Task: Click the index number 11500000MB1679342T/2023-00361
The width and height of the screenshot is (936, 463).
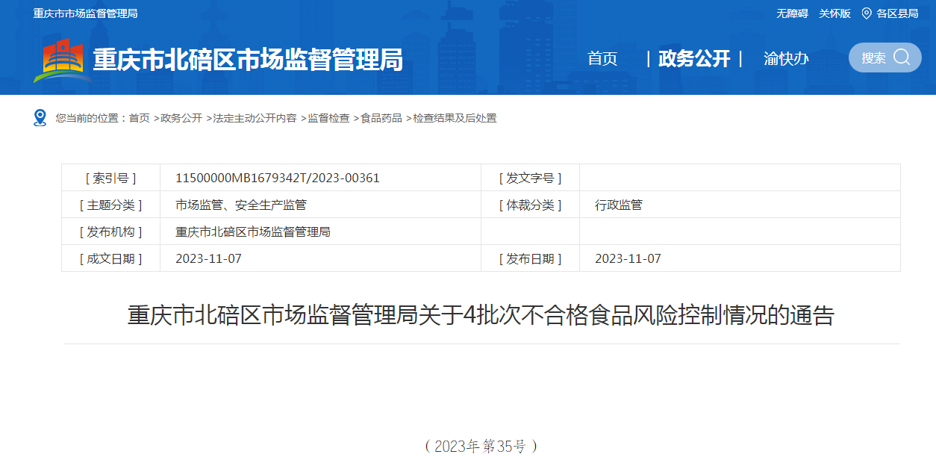Action: point(278,178)
